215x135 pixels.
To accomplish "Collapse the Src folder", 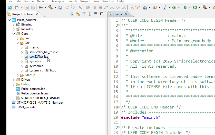I will (18, 43).
